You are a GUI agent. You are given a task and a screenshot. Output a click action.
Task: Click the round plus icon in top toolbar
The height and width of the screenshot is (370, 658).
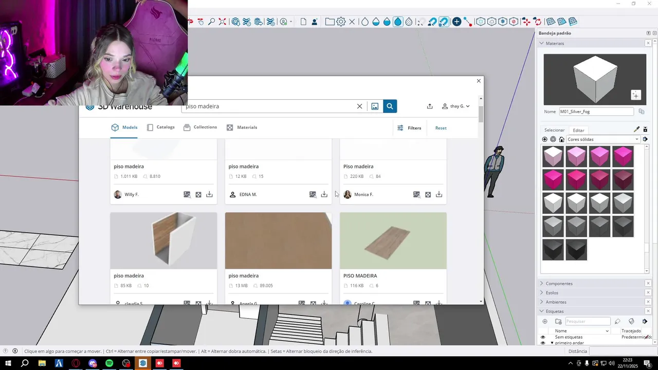(x=456, y=22)
